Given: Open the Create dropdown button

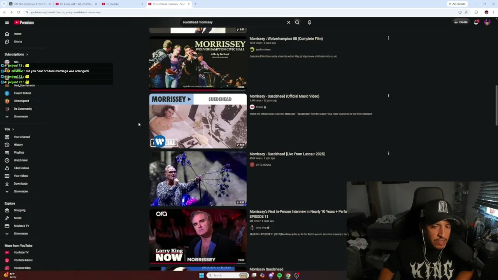Looking at the screenshot, I should [x=461, y=23].
